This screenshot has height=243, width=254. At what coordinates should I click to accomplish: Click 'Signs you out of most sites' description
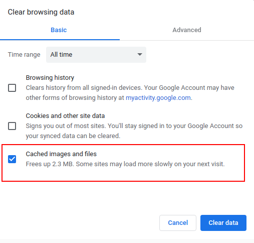[134, 131]
